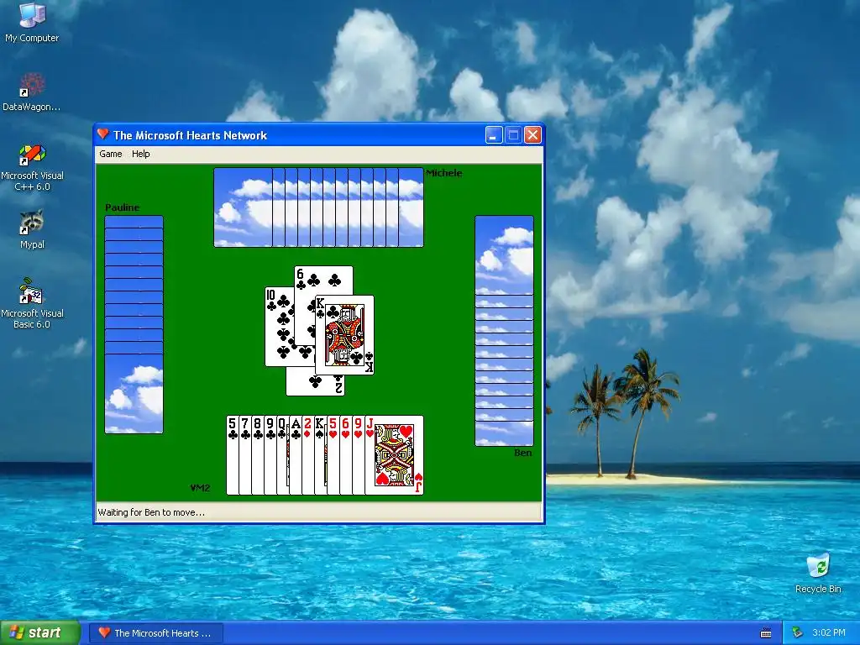Select the 6 of hearts in hand
Viewport: 860px width, 645px height.
(x=346, y=455)
